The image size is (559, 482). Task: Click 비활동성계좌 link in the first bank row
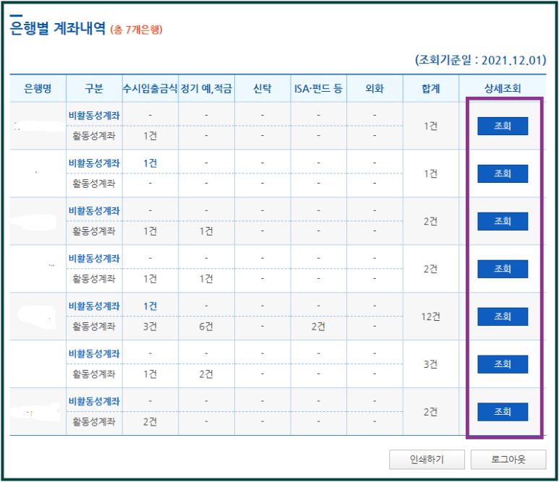click(94, 116)
